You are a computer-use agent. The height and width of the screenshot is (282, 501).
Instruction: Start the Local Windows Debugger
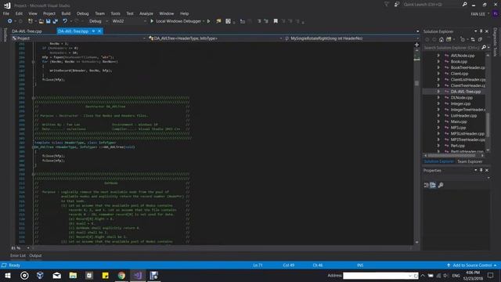tap(177, 21)
